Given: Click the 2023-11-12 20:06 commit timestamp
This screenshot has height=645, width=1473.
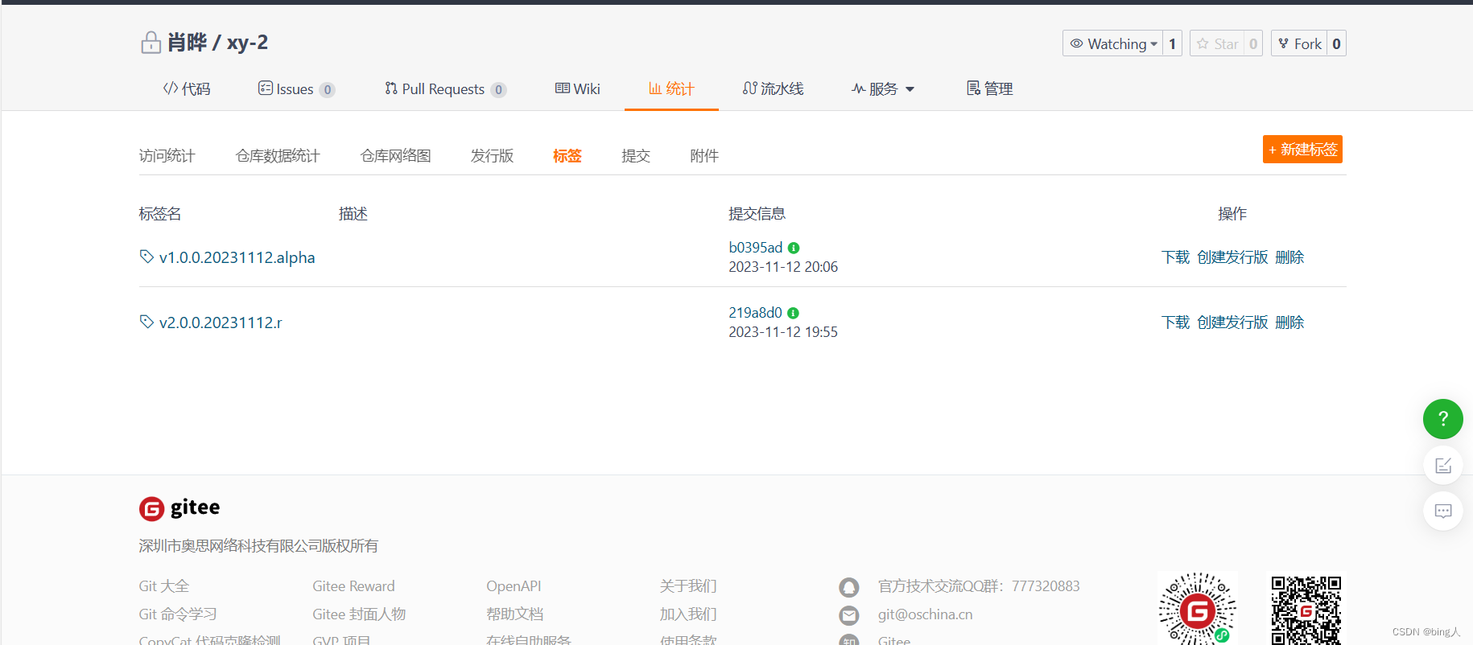Looking at the screenshot, I should [x=783, y=267].
